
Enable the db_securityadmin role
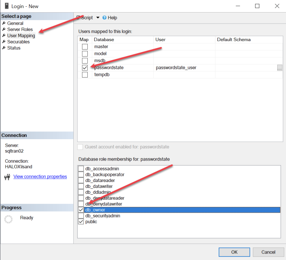pyautogui.click(x=81, y=216)
